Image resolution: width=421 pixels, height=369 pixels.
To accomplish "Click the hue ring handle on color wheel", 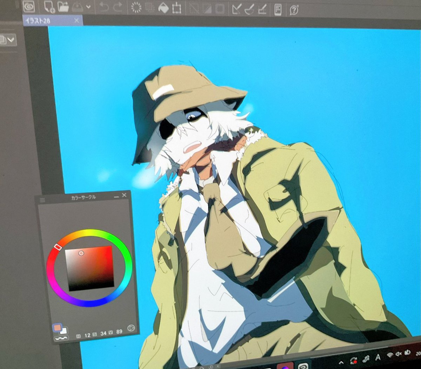I will 58,247.
